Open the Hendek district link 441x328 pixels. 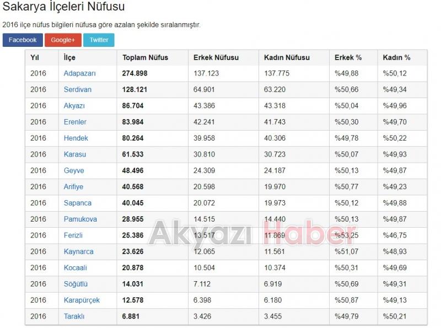coord(76,138)
